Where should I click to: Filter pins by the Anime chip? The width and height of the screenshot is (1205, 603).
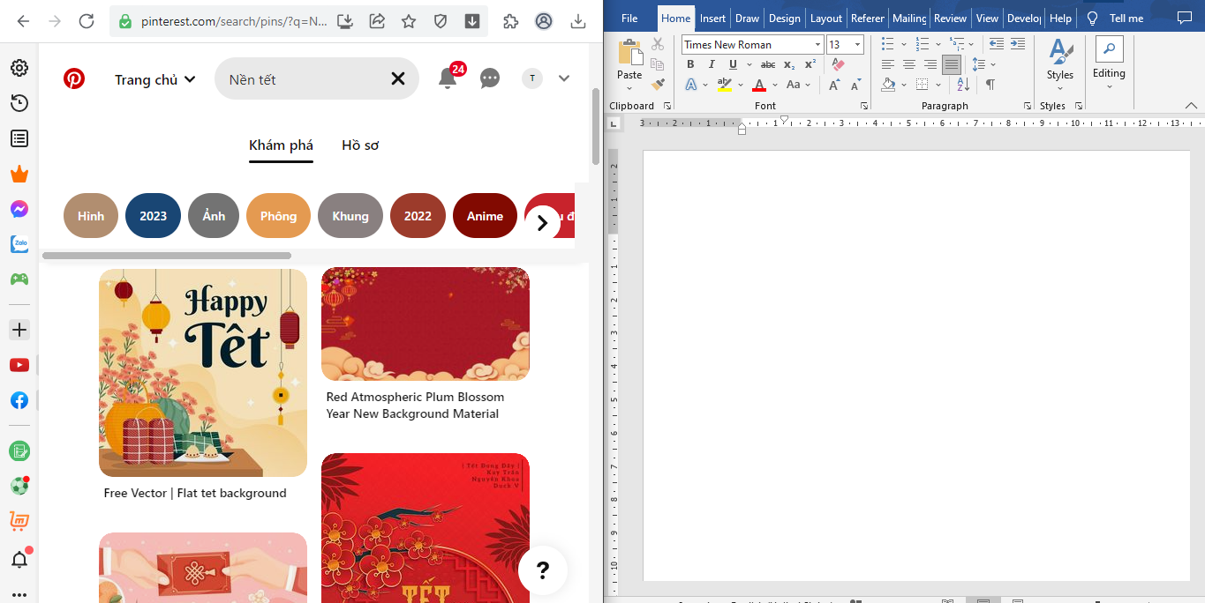pyautogui.click(x=485, y=216)
